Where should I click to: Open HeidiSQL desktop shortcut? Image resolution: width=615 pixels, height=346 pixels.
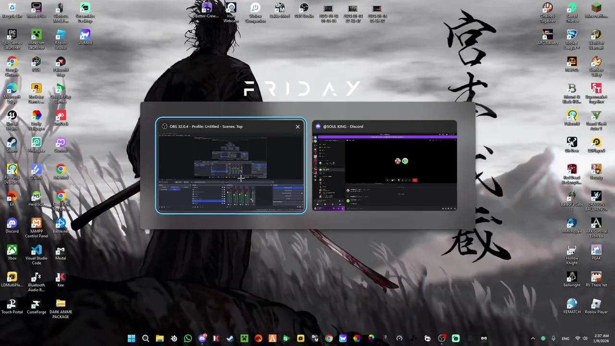[36, 199]
